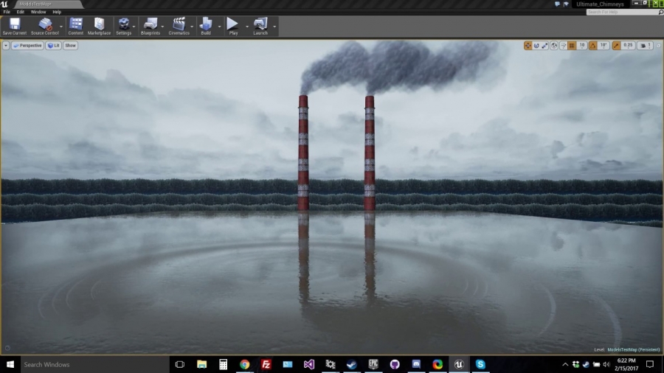Viewport: 664px width, 373px height.
Task: Toggle rotation snapping triangle icon
Action: click(593, 45)
